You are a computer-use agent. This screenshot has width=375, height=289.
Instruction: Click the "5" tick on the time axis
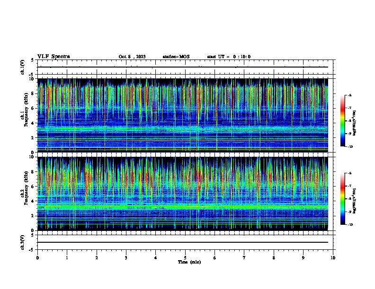point(185,258)
